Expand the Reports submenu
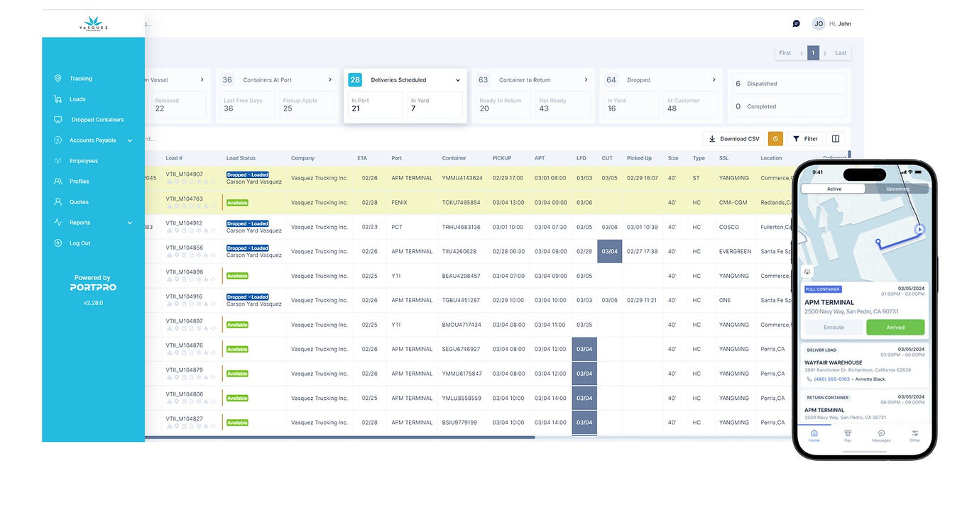967x507 pixels. [130, 223]
